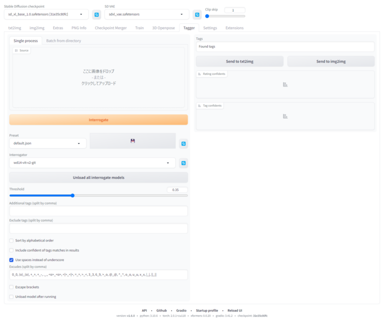Refresh the Interrogator model list
384x322 pixels.
coord(183,163)
